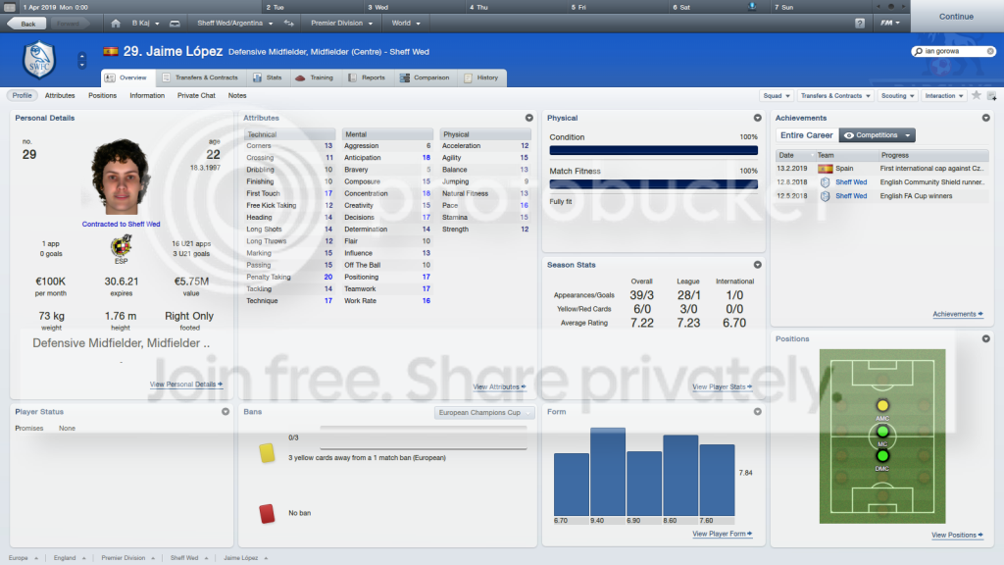
Task: Click the yellow card icon in Bans
Action: pyautogui.click(x=267, y=453)
